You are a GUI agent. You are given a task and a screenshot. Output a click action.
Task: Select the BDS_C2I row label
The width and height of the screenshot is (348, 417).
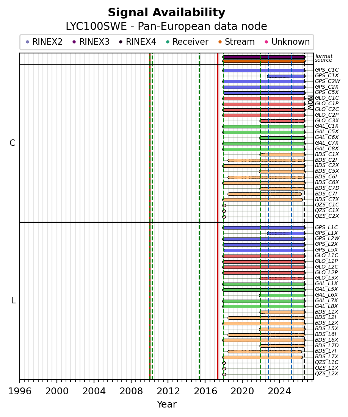(326, 160)
